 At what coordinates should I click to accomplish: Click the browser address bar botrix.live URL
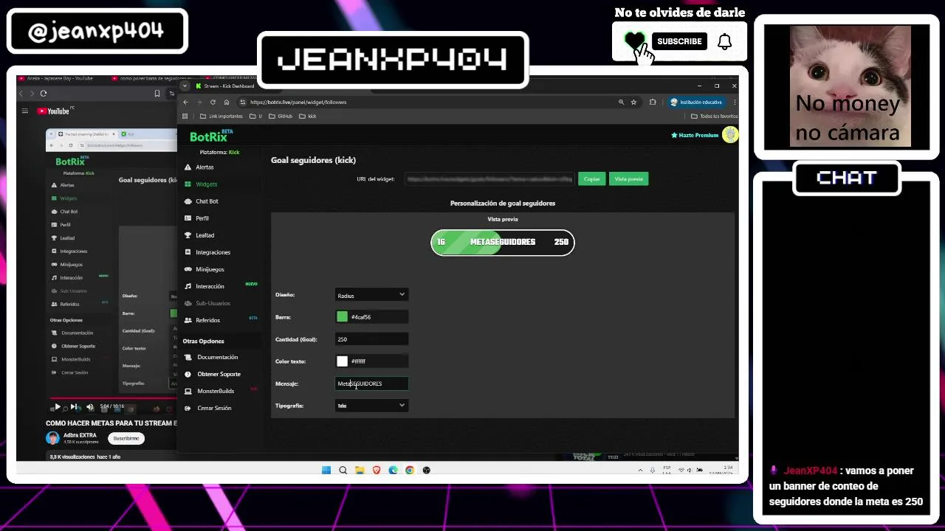point(298,103)
